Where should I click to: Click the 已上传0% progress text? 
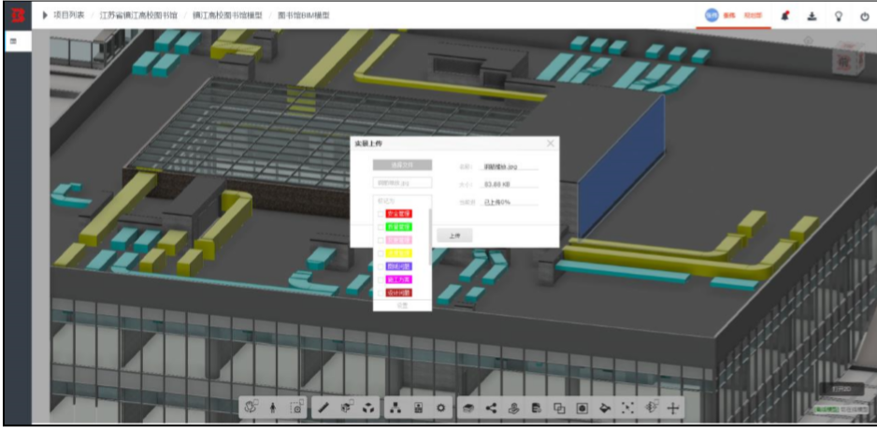(496, 202)
